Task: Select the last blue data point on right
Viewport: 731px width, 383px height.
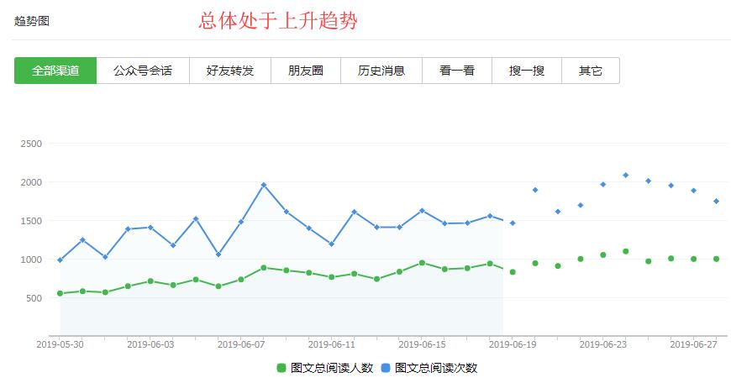Action: (716, 201)
